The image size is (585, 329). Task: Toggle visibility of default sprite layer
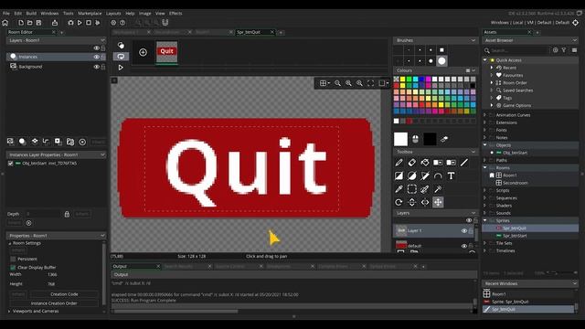click(x=464, y=246)
